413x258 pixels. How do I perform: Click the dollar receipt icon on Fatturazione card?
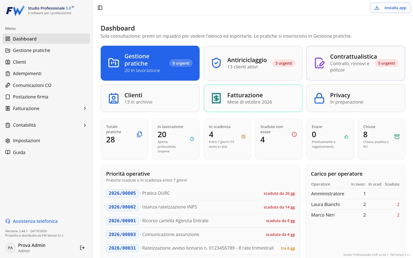(x=216, y=98)
